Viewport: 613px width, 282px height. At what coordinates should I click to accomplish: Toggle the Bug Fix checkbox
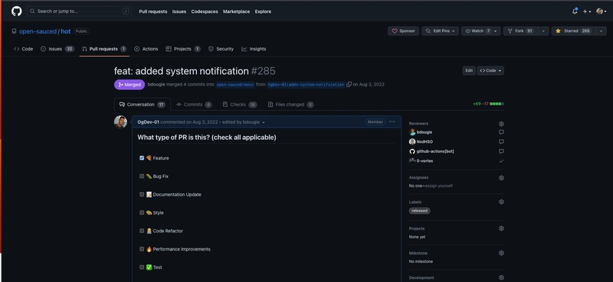point(142,177)
